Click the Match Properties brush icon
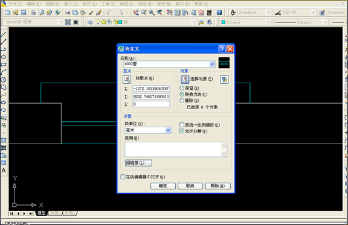This screenshot has height=225, width=348. pos(99,13)
